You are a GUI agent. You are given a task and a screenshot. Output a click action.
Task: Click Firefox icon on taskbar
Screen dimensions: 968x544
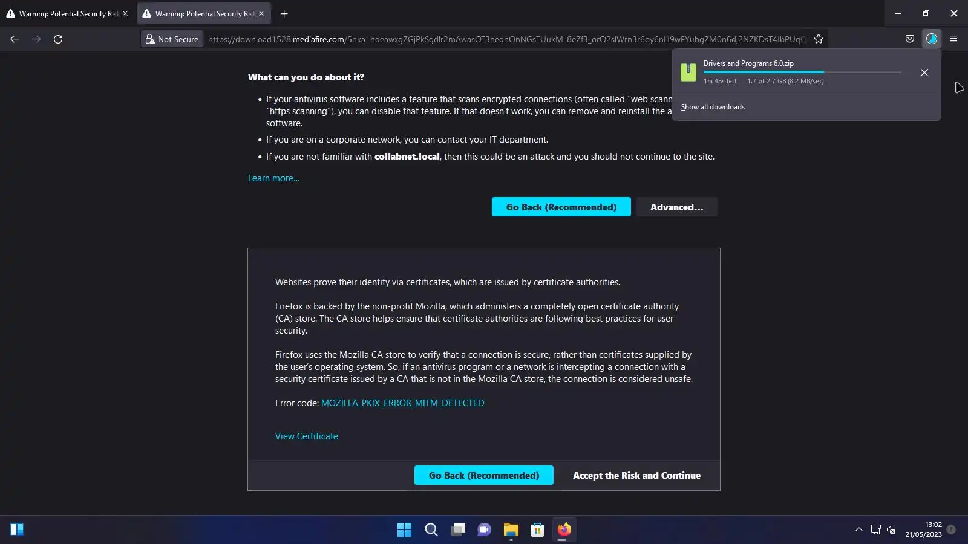(x=564, y=530)
